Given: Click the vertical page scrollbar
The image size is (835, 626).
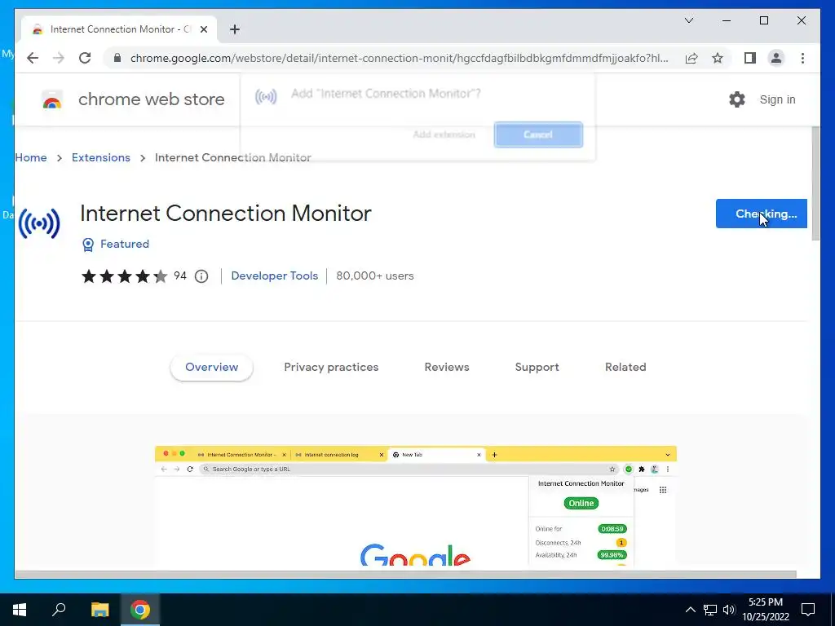Looking at the screenshot, I should point(815,183).
